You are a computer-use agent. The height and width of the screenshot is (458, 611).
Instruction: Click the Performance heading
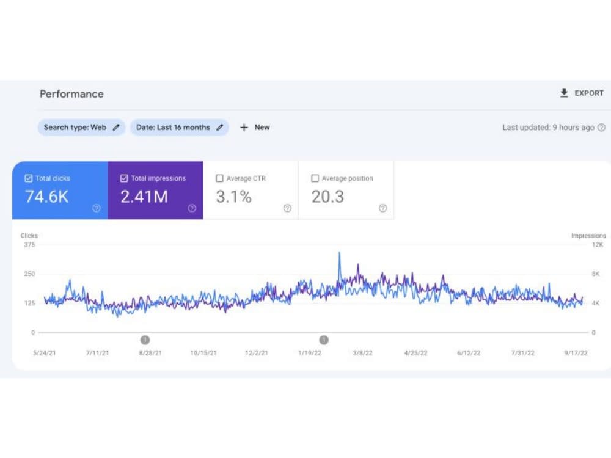coord(71,94)
